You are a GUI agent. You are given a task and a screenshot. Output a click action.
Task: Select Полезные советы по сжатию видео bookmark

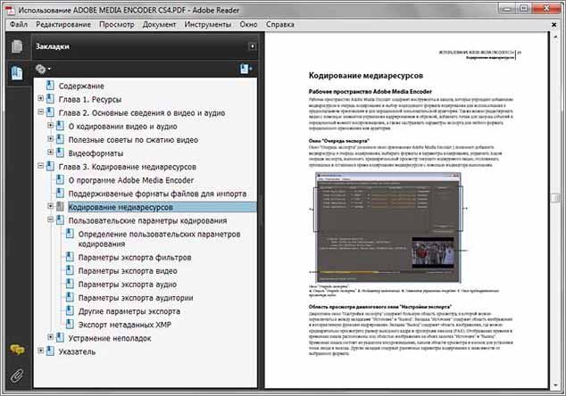[133, 140]
